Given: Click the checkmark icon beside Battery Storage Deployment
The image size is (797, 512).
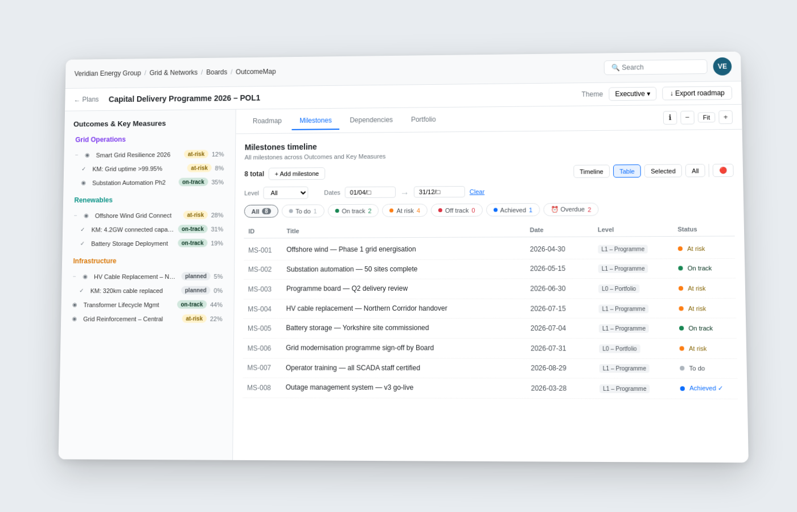Looking at the screenshot, I should pyautogui.click(x=83, y=243).
